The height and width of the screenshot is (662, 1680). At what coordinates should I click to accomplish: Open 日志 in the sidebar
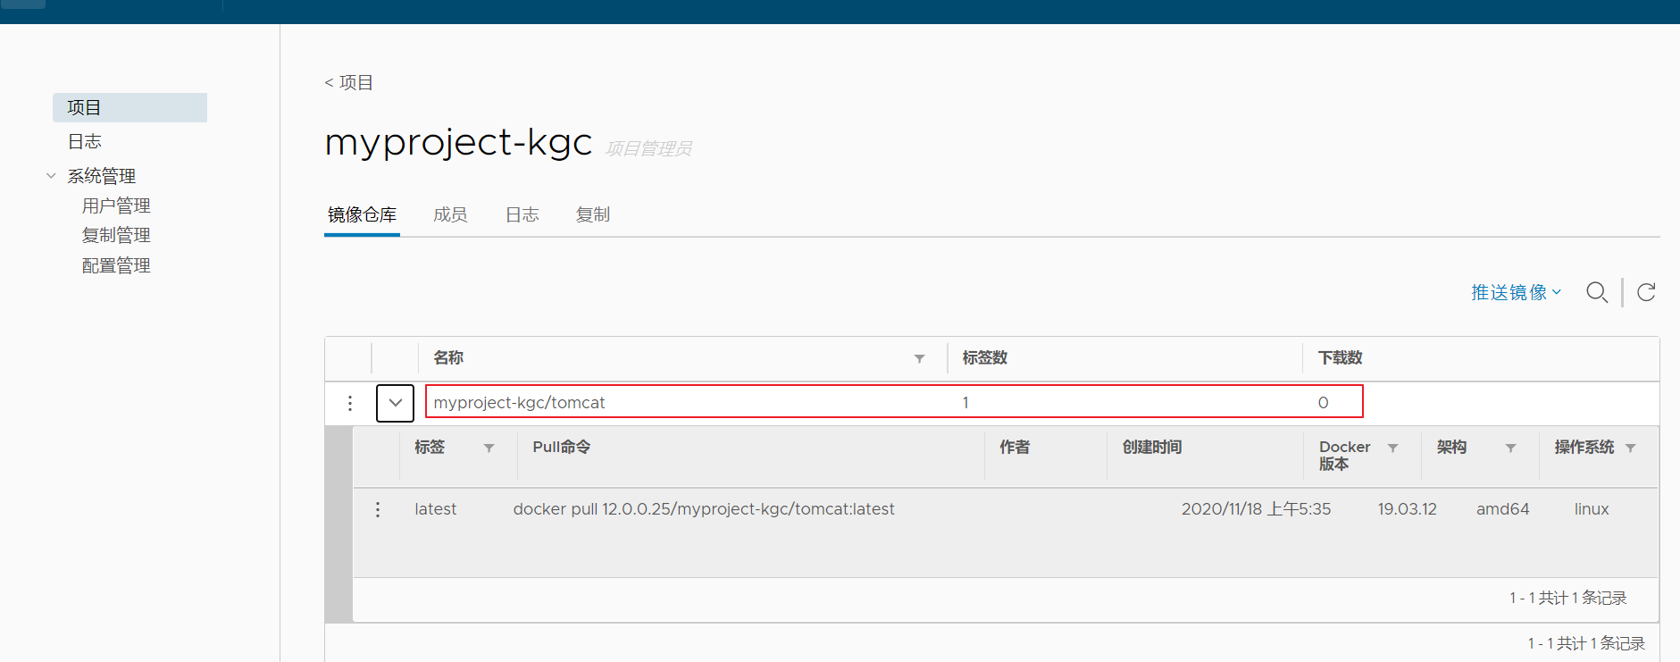[85, 141]
